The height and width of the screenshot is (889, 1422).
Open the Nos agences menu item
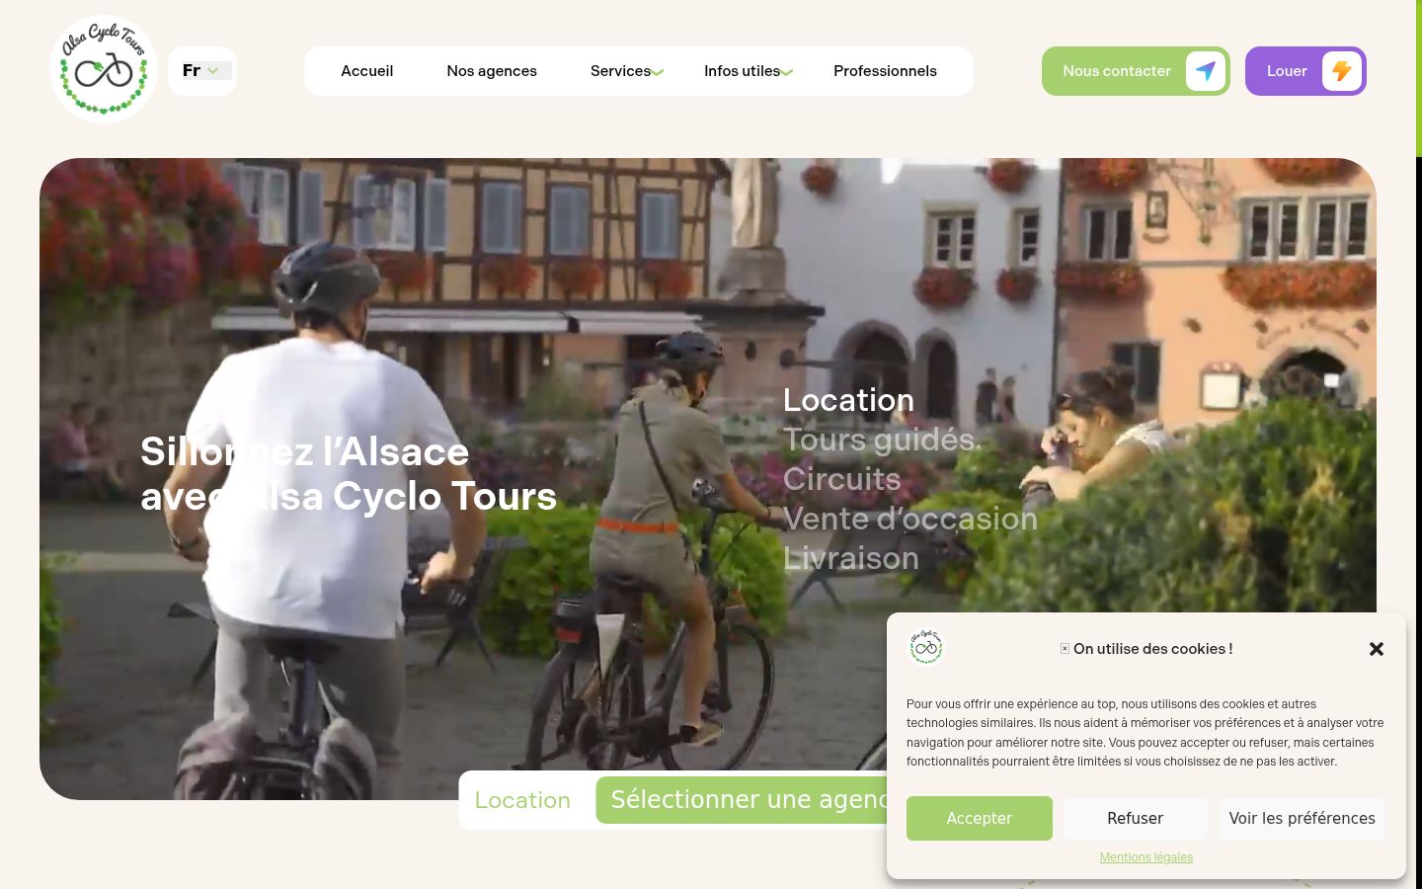pyautogui.click(x=492, y=71)
